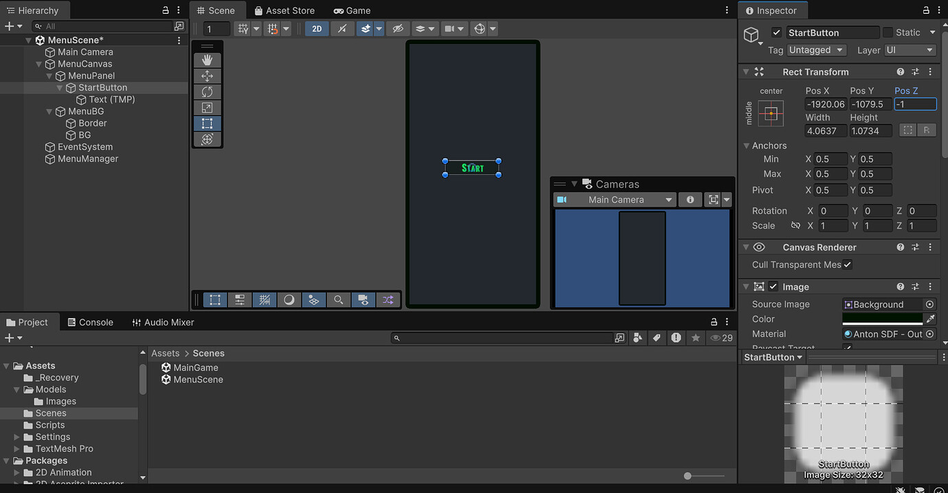Activate the Rect Transform tool

click(207, 124)
